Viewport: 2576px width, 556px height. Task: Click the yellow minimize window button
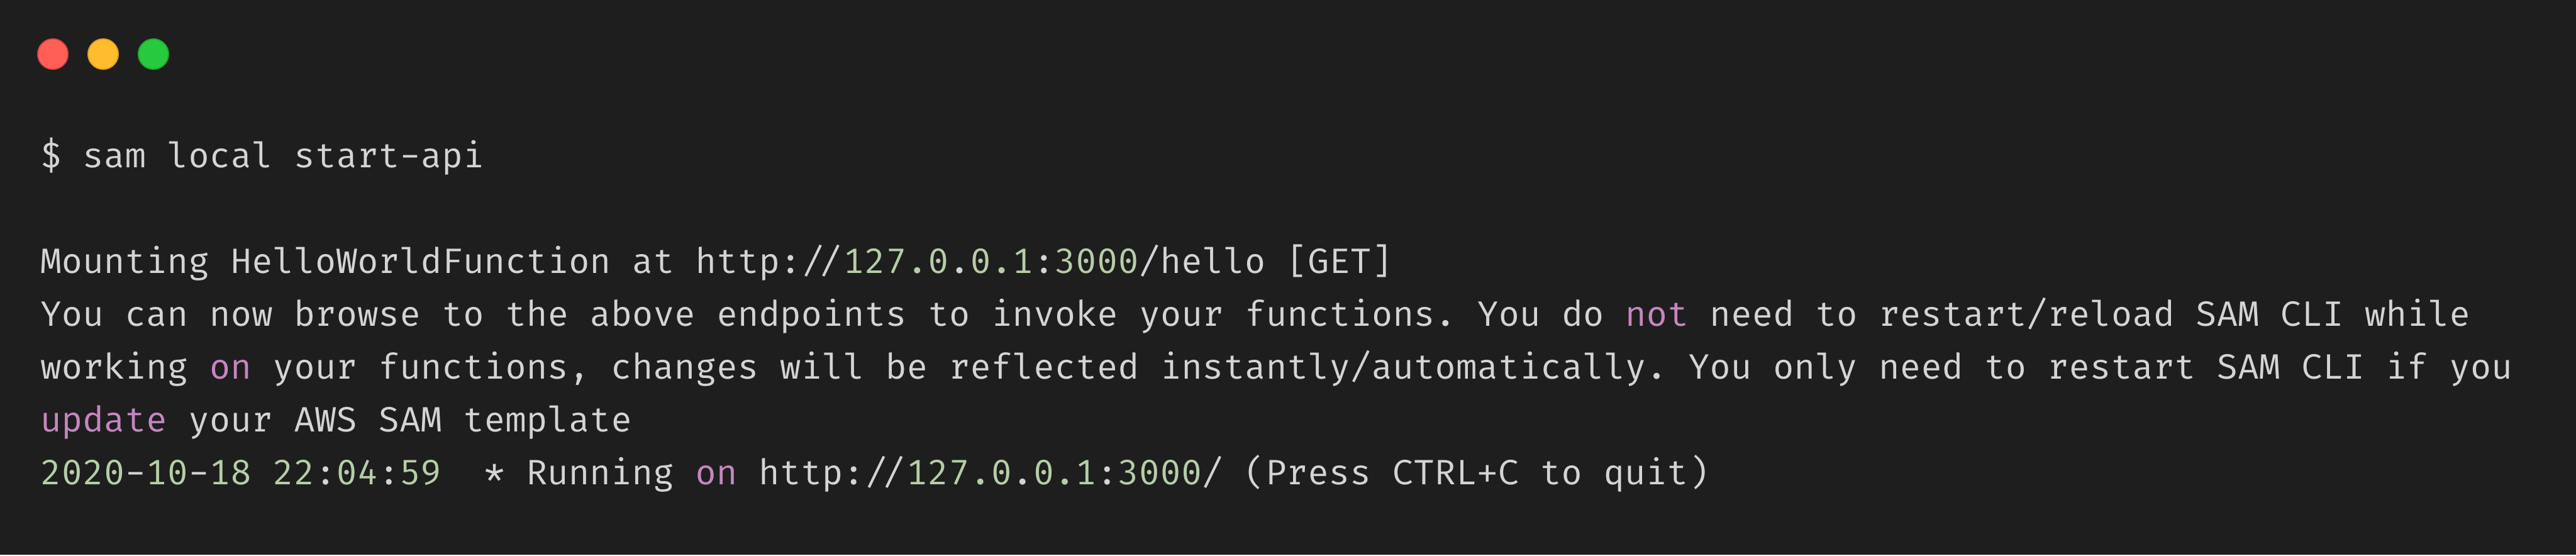pos(103,54)
